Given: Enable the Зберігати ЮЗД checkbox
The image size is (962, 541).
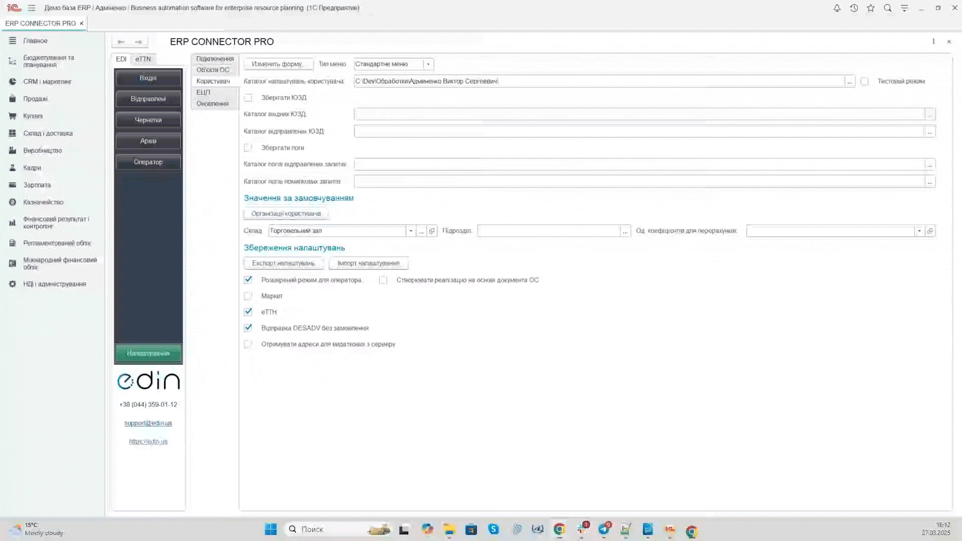Looking at the screenshot, I should click(248, 98).
